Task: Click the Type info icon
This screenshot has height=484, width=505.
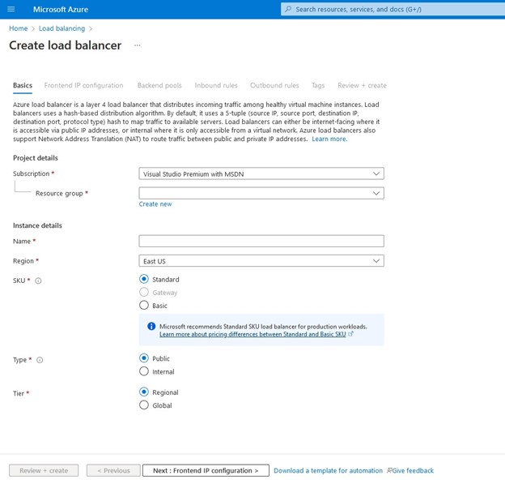Action: click(40, 360)
